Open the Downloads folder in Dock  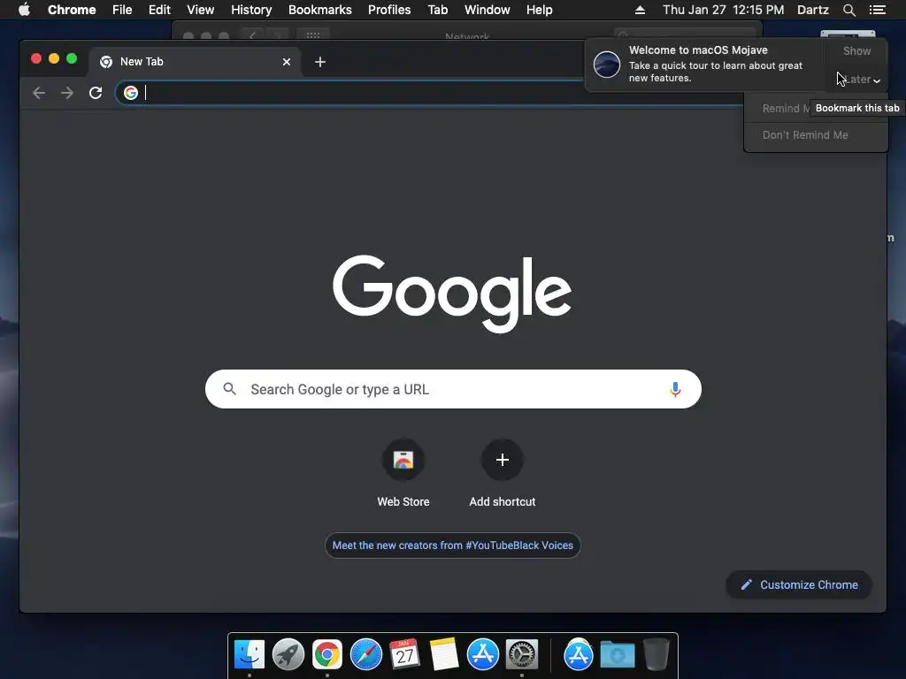[617, 654]
